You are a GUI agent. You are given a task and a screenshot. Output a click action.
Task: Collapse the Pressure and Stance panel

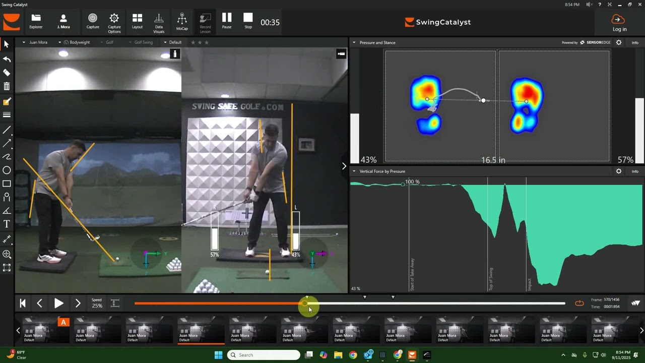click(354, 42)
